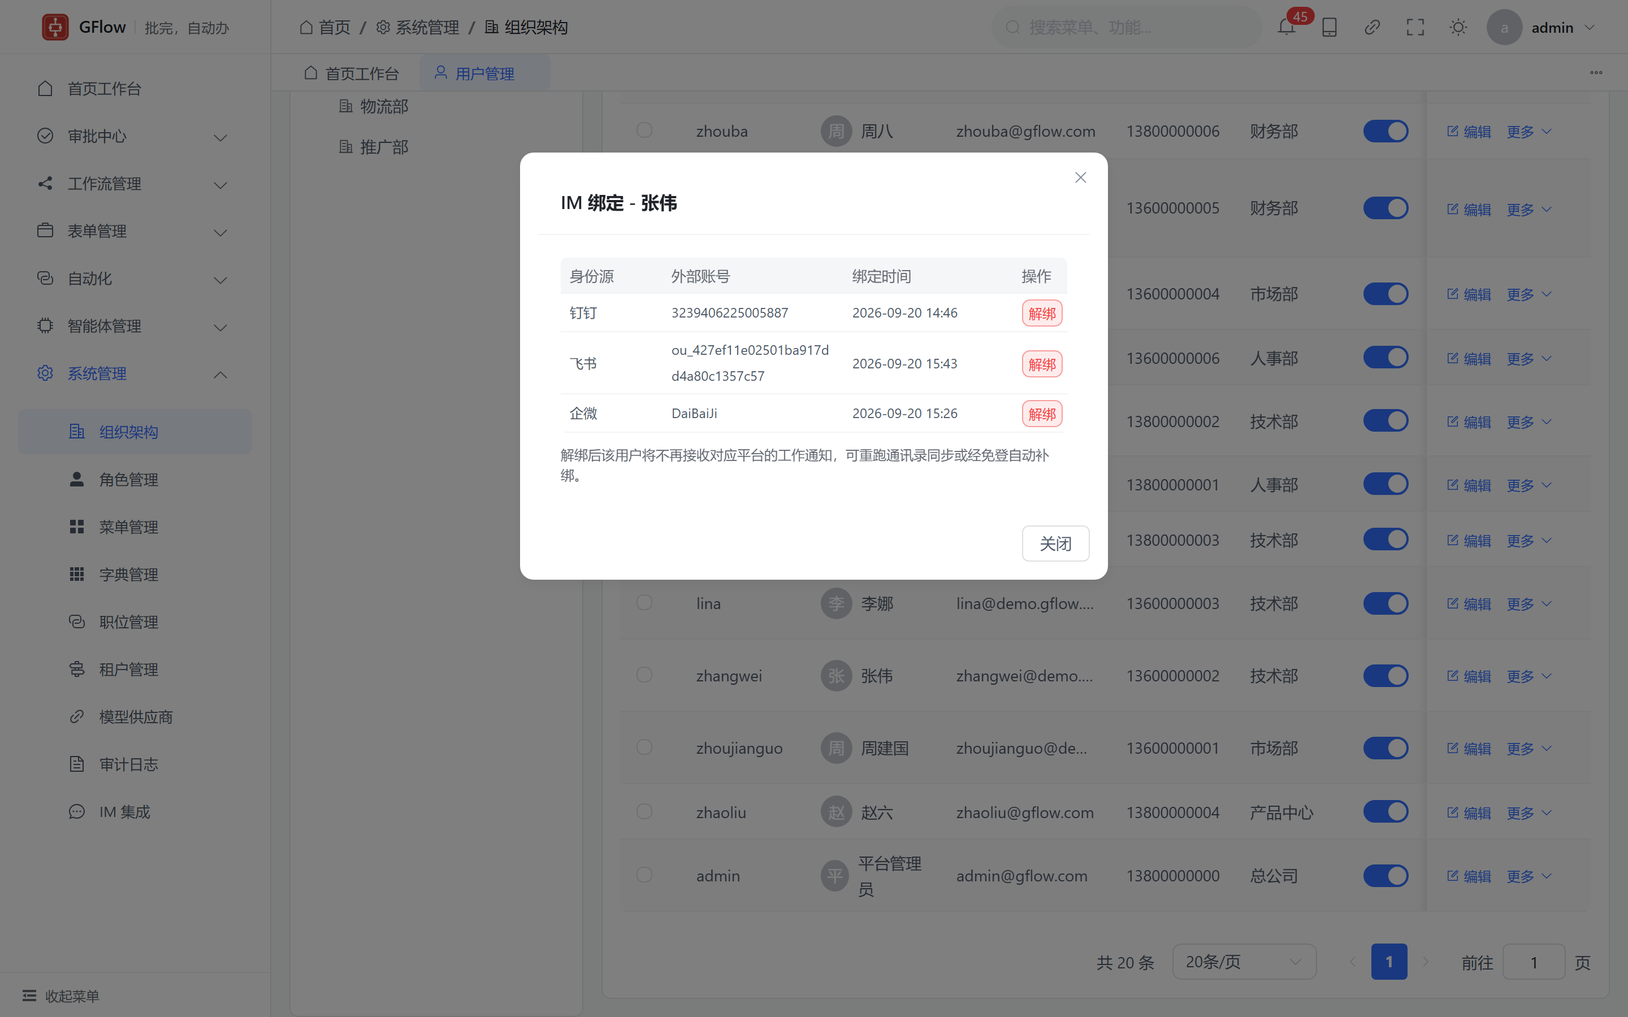Screen dimensions: 1628x1017
Task: Select the radio for zhouba row
Action: tap(644, 130)
